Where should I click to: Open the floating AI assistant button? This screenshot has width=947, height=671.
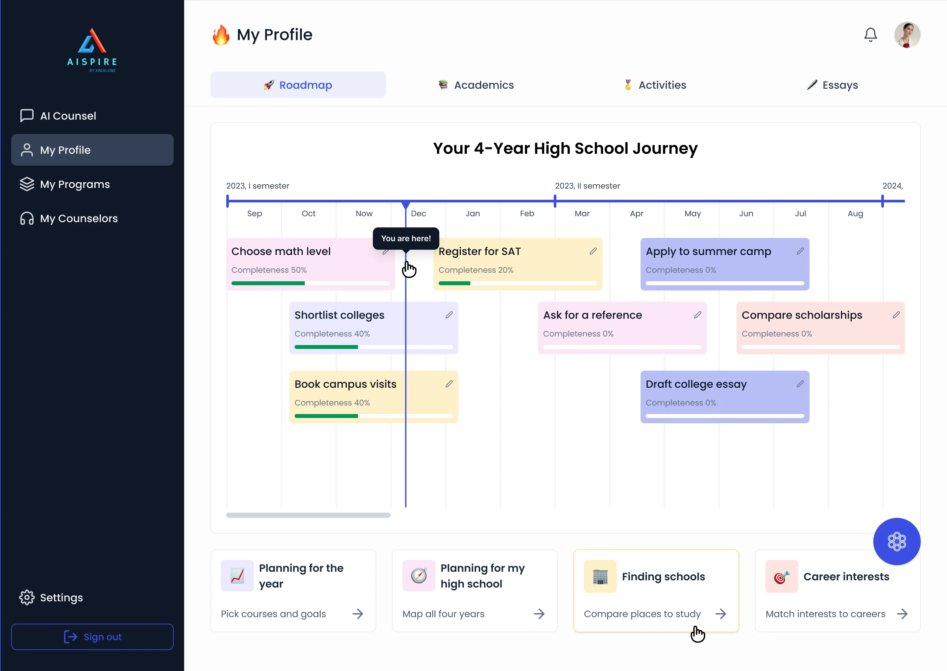pos(897,541)
